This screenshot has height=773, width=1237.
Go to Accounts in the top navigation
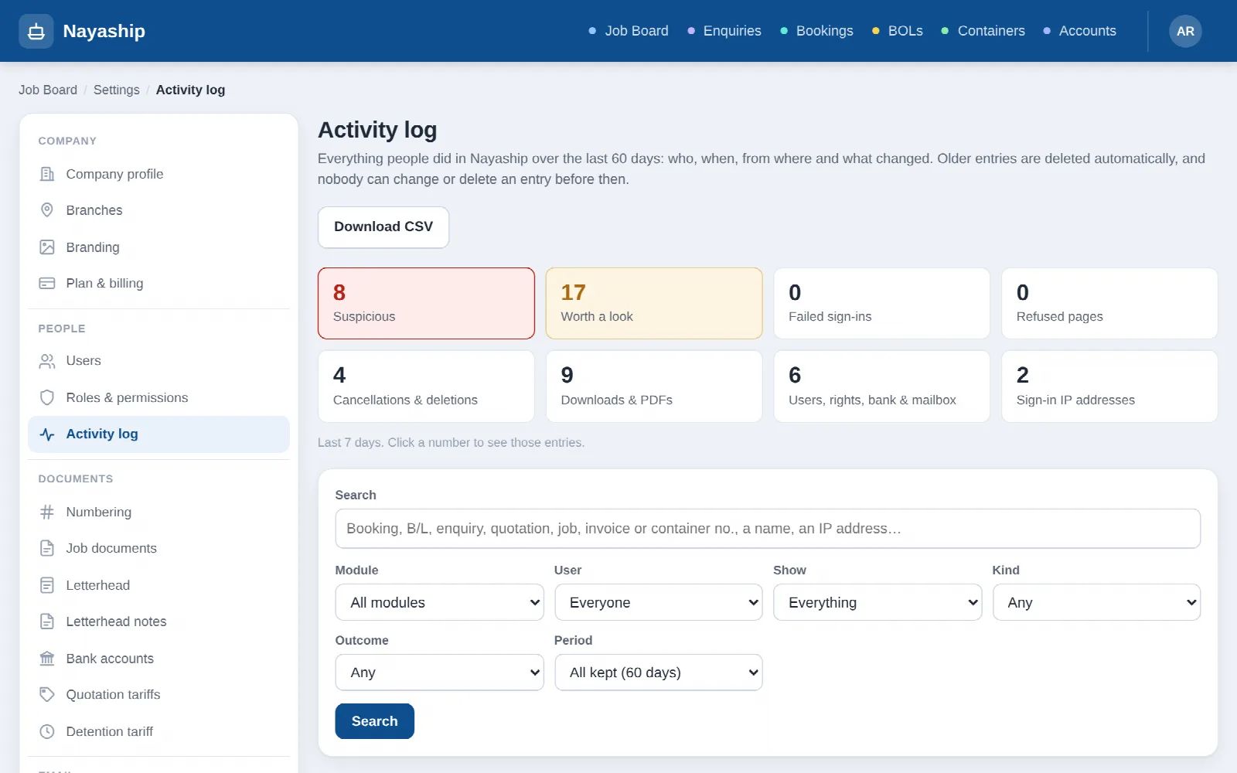point(1080,31)
